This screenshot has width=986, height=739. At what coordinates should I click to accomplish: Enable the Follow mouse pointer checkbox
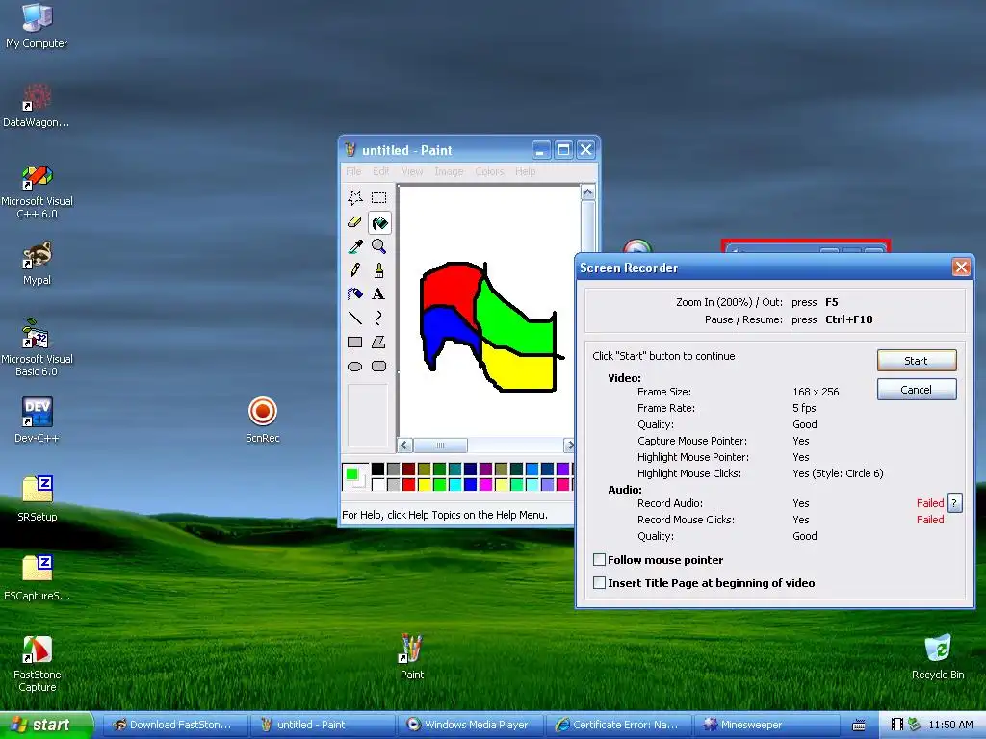(599, 560)
